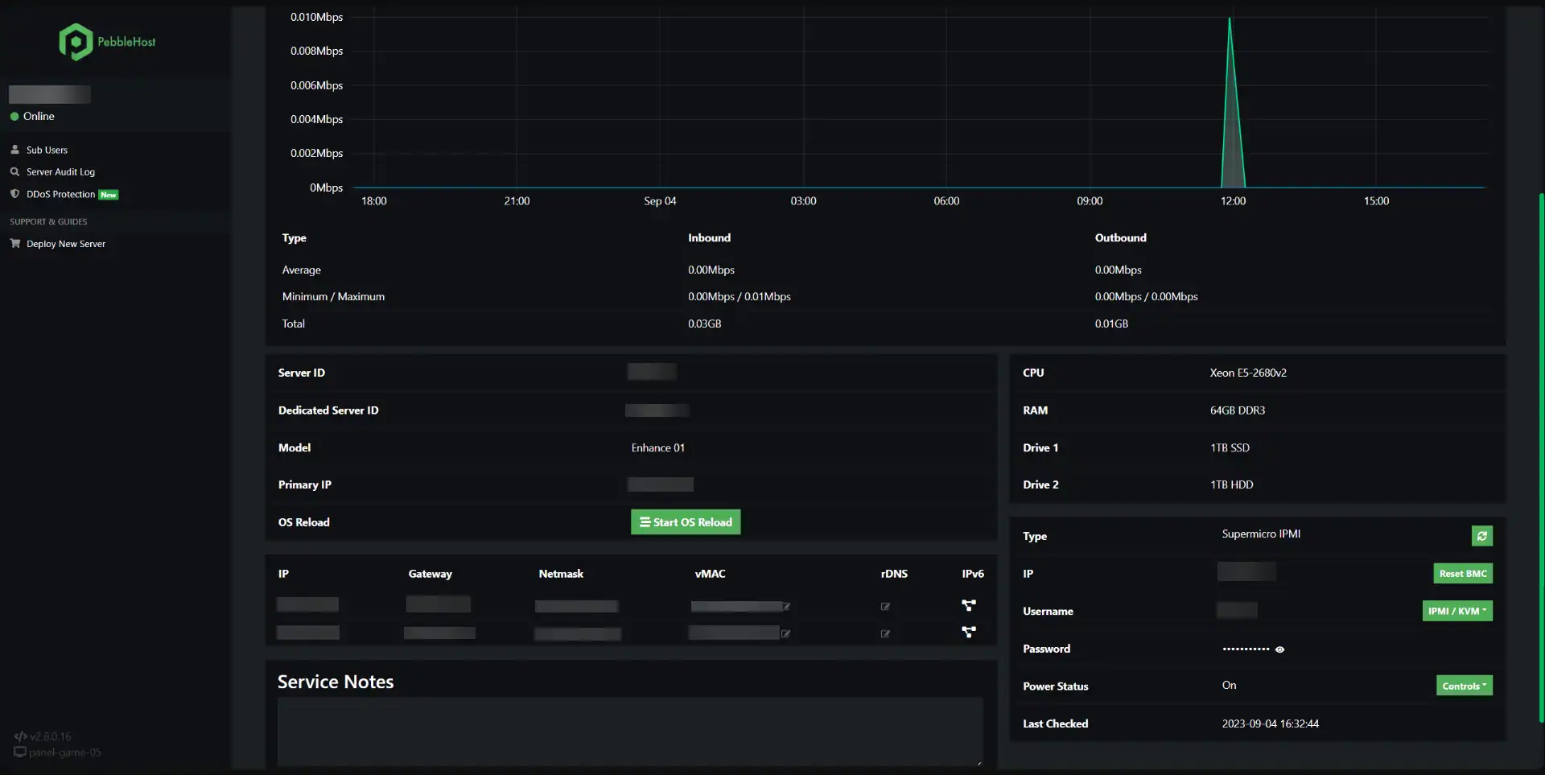The width and height of the screenshot is (1545, 775).
Task: Open Deploy New Server link
Action: (66, 244)
